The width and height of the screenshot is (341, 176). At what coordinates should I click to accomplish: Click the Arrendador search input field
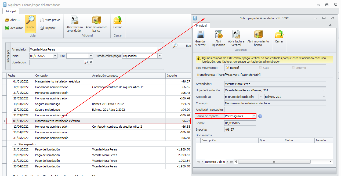tap(93, 49)
